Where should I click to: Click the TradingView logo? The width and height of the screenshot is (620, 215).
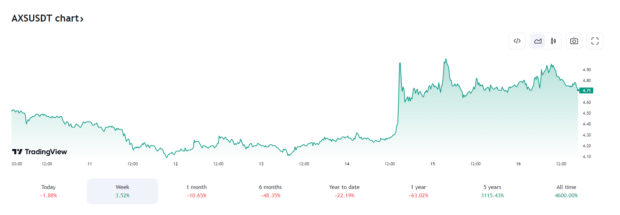(x=40, y=152)
